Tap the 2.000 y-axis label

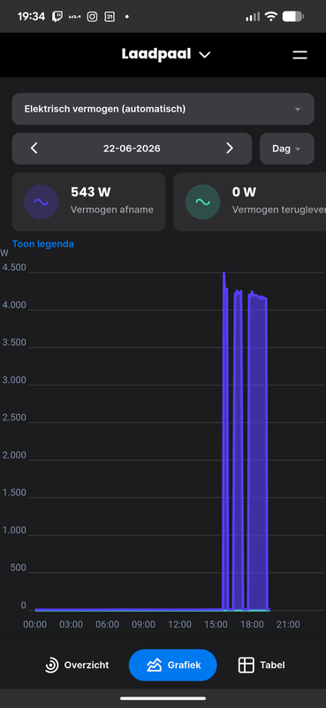coord(14,455)
